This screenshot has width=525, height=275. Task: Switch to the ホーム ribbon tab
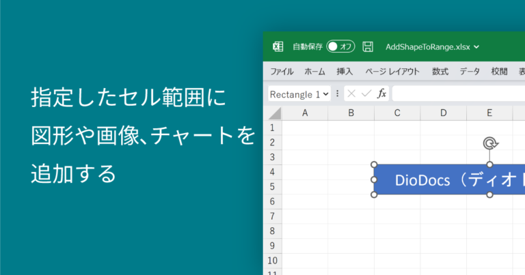[314, 71]
